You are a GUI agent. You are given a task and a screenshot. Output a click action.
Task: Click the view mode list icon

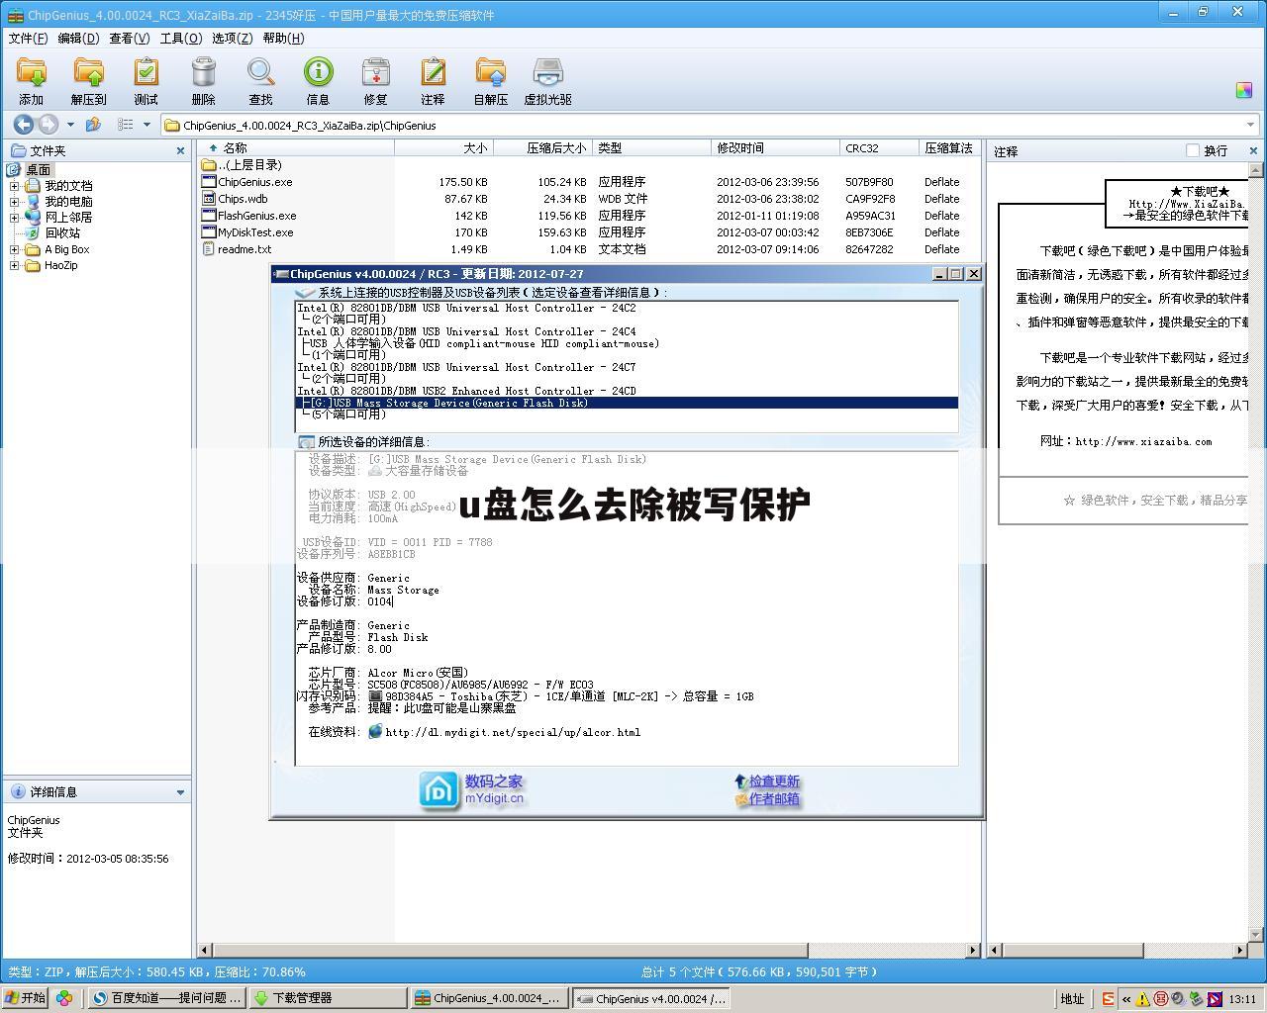coord(125,125)
